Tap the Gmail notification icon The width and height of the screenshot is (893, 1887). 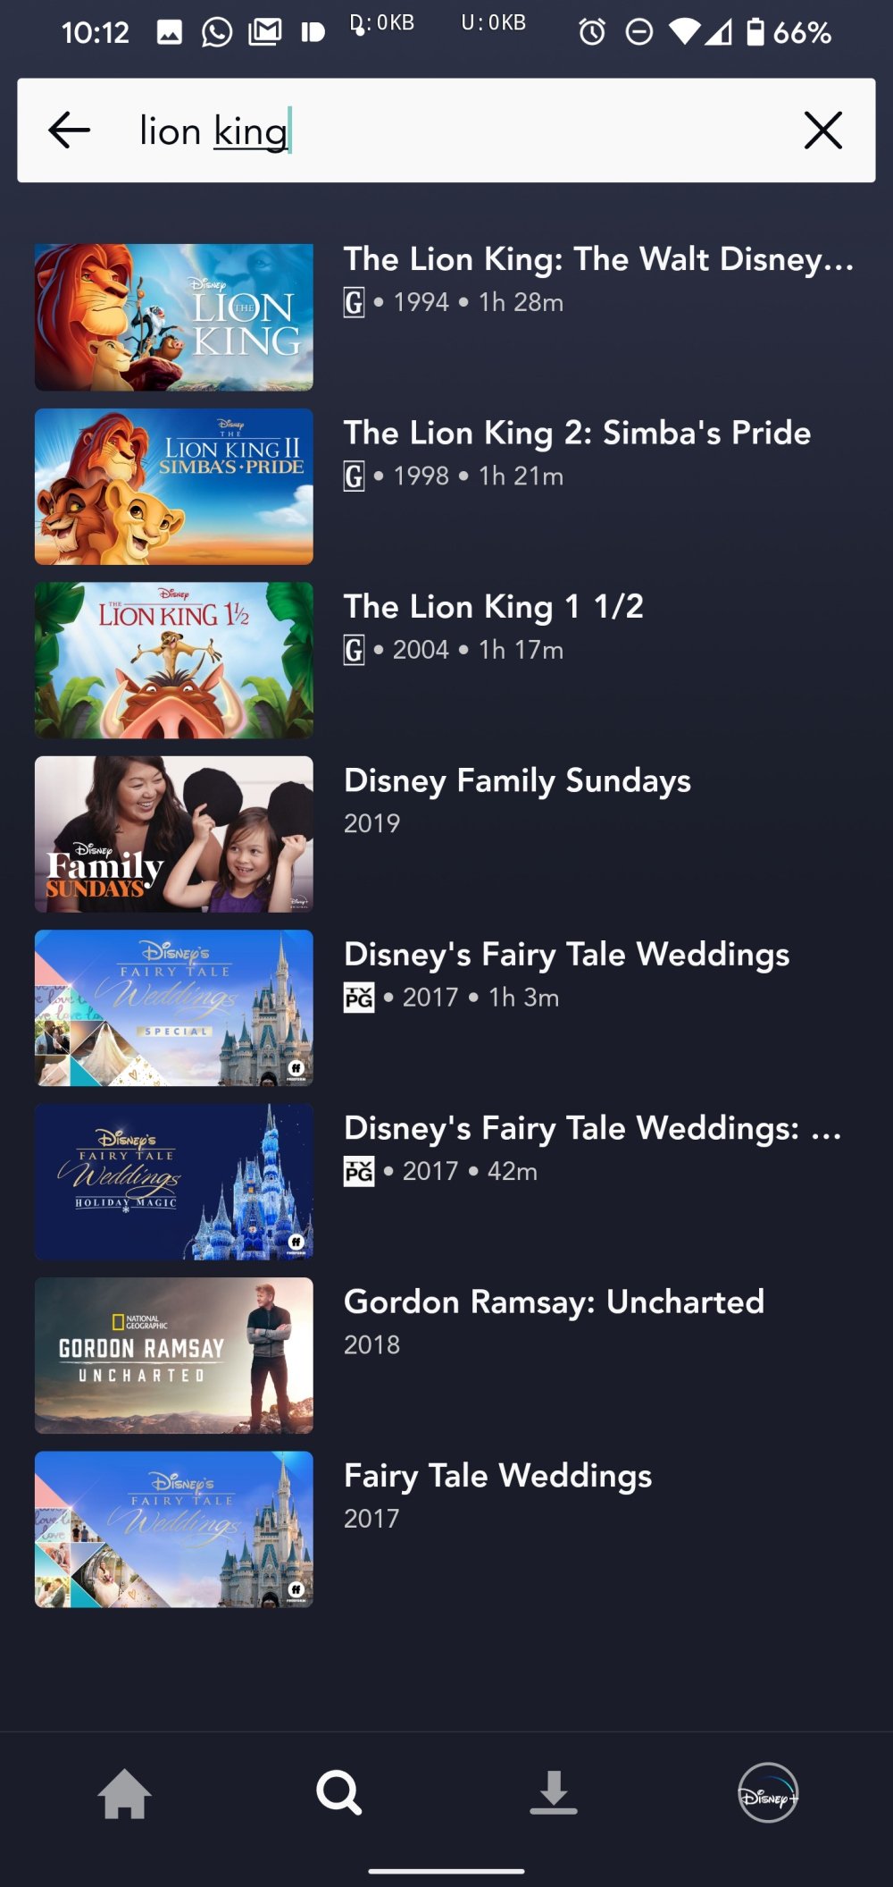pos(265,33)
